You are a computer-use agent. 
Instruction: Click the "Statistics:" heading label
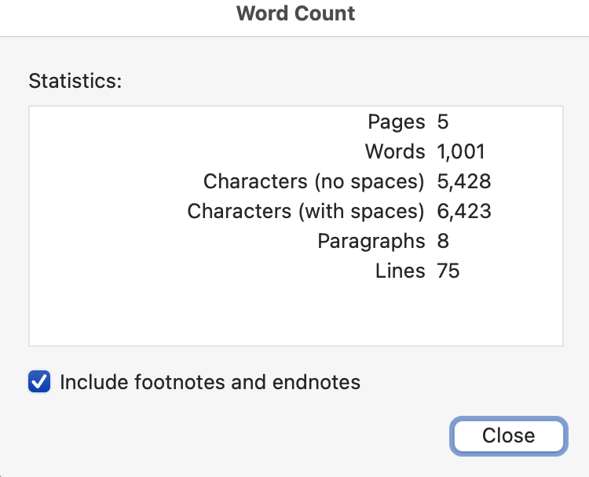[x=75, y=80]
